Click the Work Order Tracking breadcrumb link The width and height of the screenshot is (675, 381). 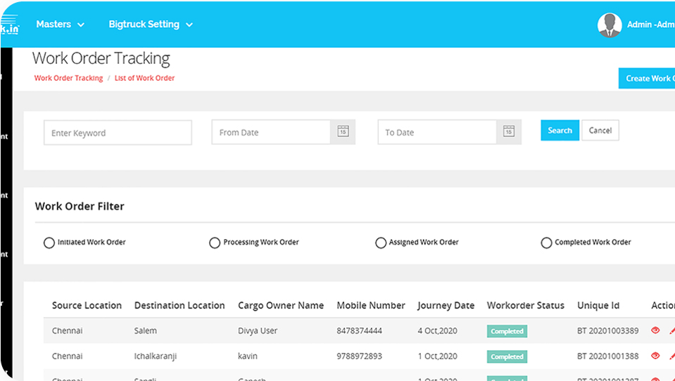pyautogui.click(x=68, y=78)
